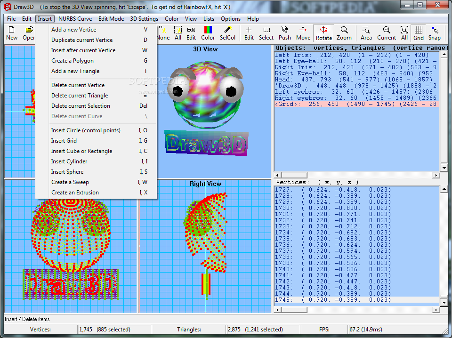
Task: Click the New file toolbar icon
Action: (12, 33)
